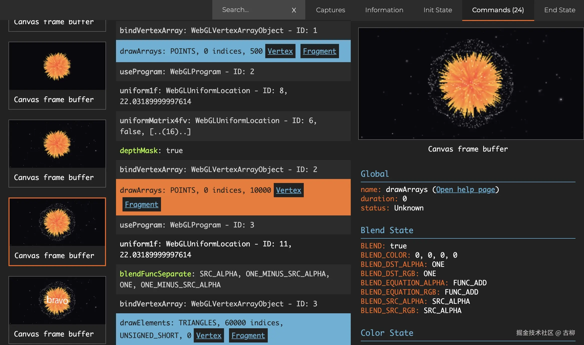Image resolution: width=584 pixels, height=345 pixels.
Task: Switch to the Captures tab
Action: pos(330,10)
